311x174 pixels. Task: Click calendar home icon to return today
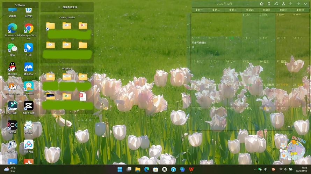click(262, 4)
